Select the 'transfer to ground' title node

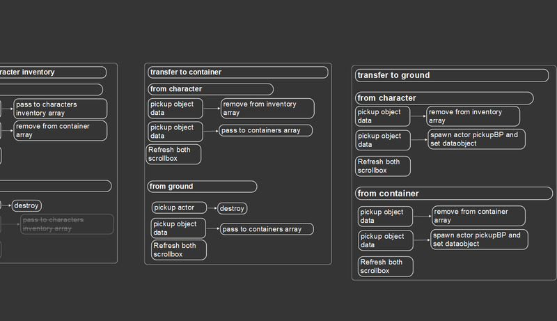452,75
